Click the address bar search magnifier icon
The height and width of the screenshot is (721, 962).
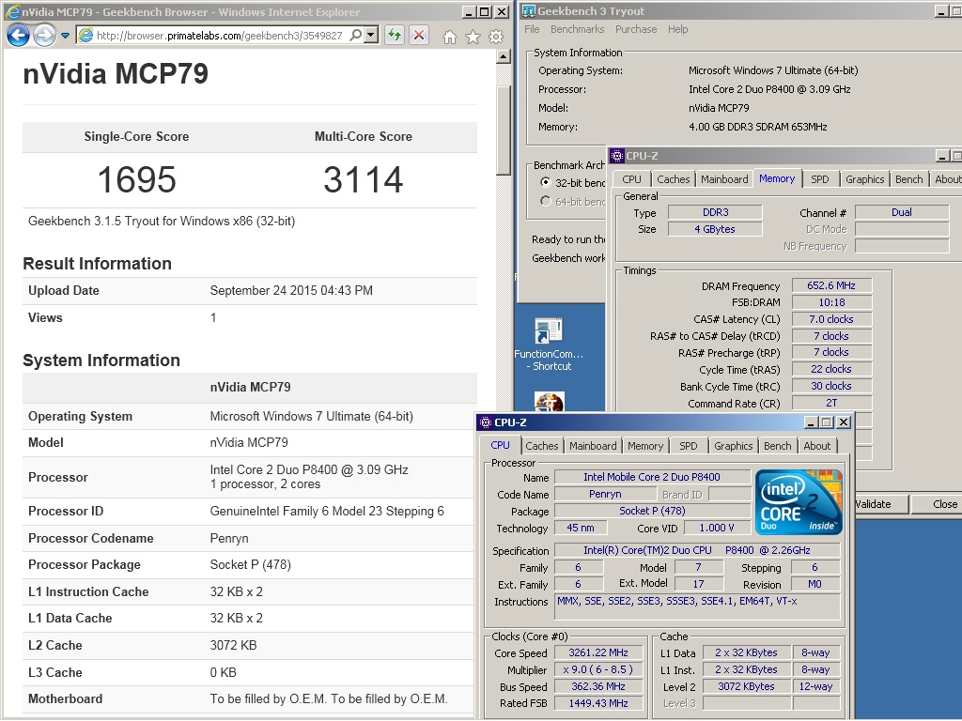(x=355, y=36)
